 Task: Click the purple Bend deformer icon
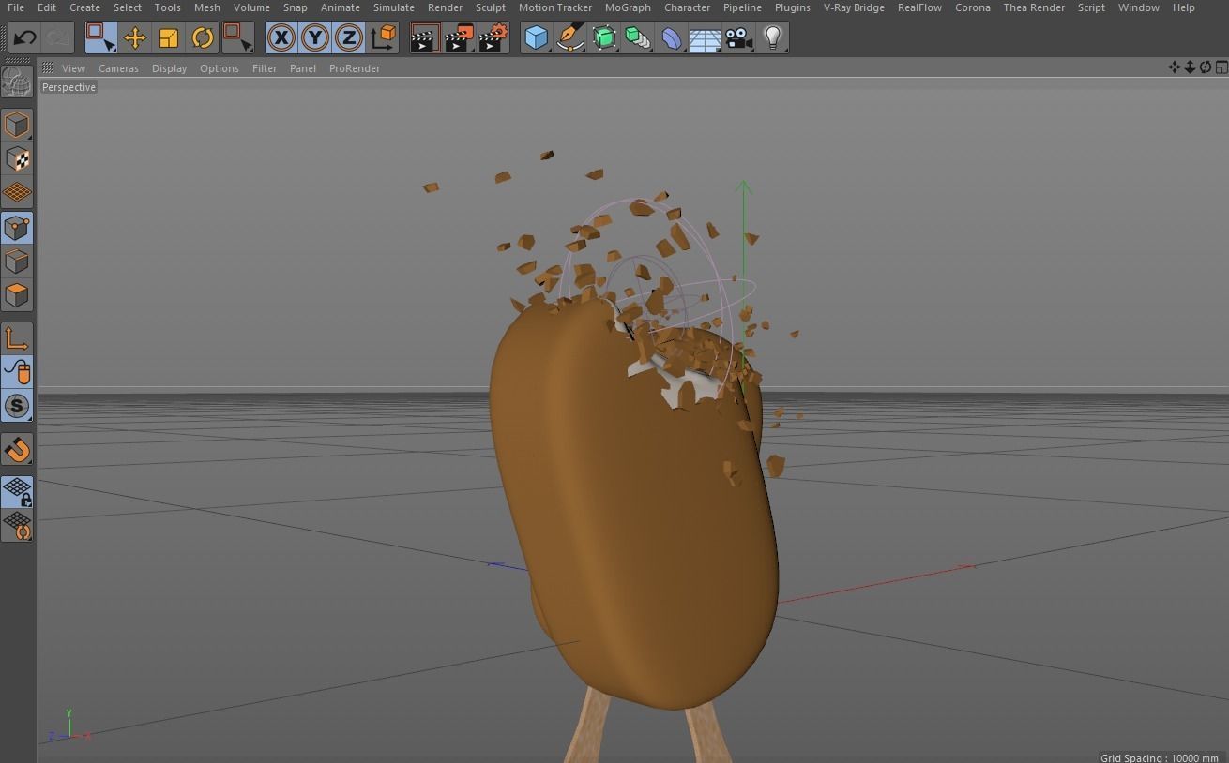(672, 38)
